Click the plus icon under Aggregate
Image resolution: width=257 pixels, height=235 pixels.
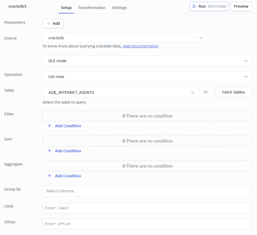pos(50,176)
